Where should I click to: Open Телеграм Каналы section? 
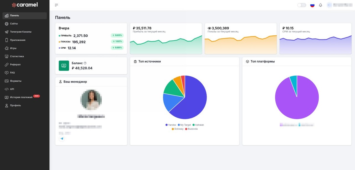[x=25, y=32]
